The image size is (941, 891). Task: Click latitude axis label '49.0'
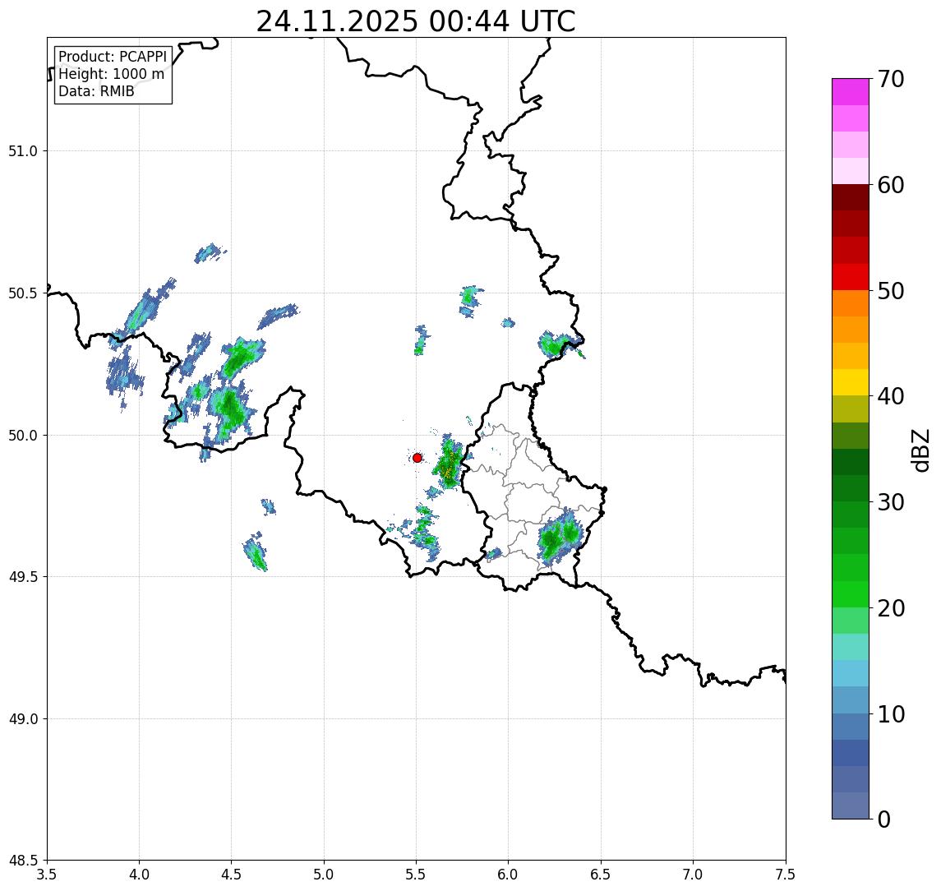[22, 718]
